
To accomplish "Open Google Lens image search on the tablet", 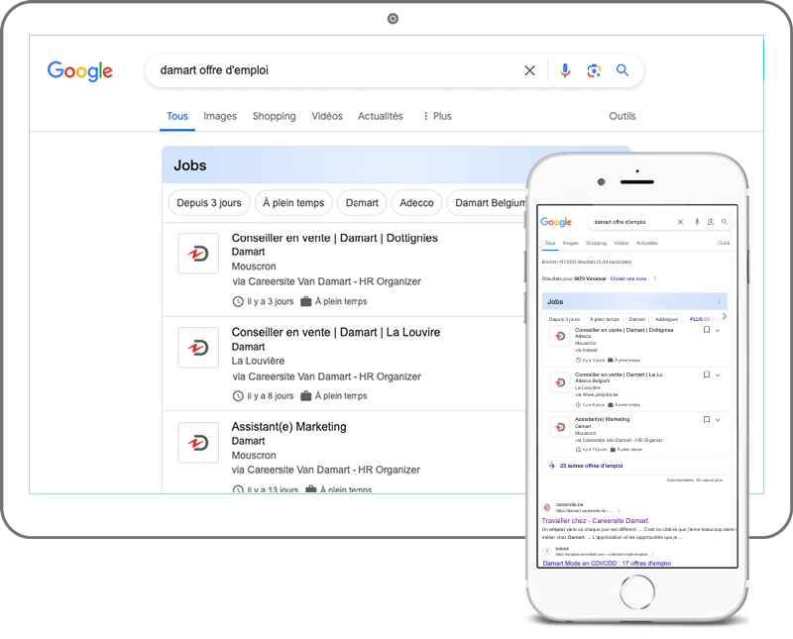I will [594, 70].
